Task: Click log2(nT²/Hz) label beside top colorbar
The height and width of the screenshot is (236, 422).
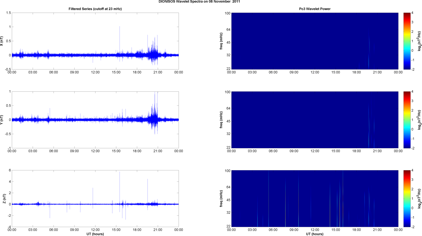Action: (420, 41)
